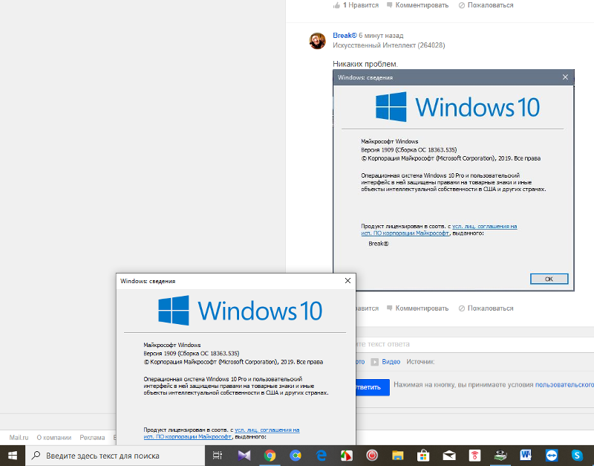Open the scanner app taskbar icon
The width and height of the screenshot is (594, 466).
(x=500, y=456)
